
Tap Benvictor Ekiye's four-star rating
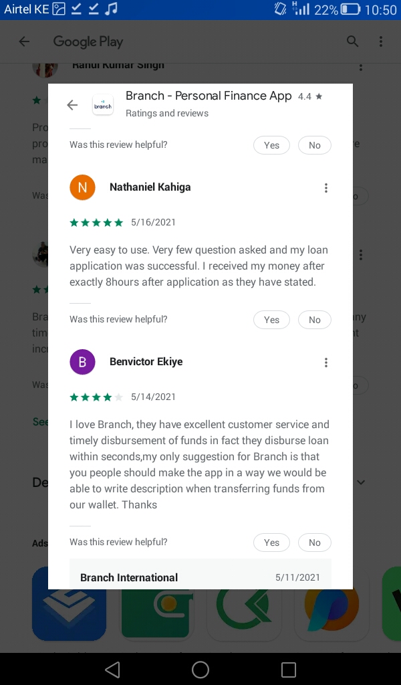pyautogui.click(x=96, y=397)
